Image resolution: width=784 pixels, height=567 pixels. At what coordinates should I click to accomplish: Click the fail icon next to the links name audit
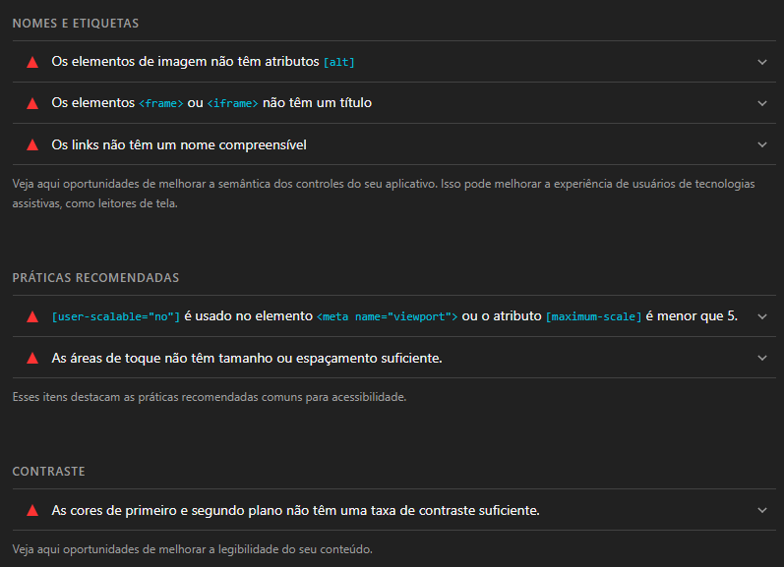click(32, 144)
